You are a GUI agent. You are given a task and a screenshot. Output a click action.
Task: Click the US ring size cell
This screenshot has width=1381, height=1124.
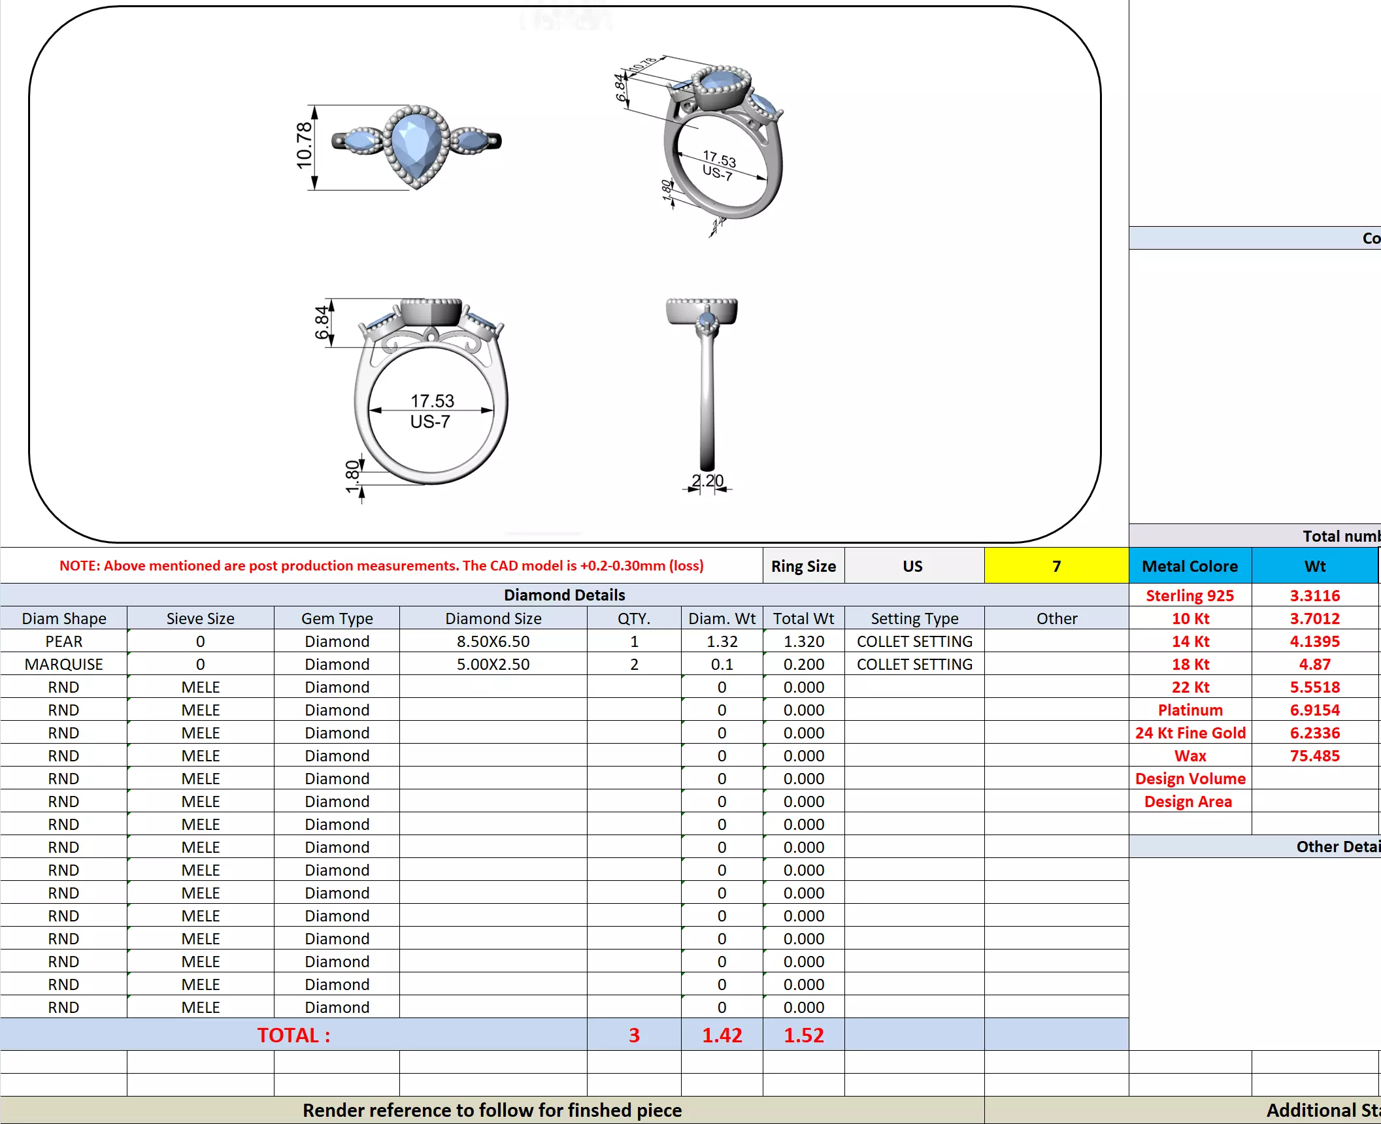(913, 566)
